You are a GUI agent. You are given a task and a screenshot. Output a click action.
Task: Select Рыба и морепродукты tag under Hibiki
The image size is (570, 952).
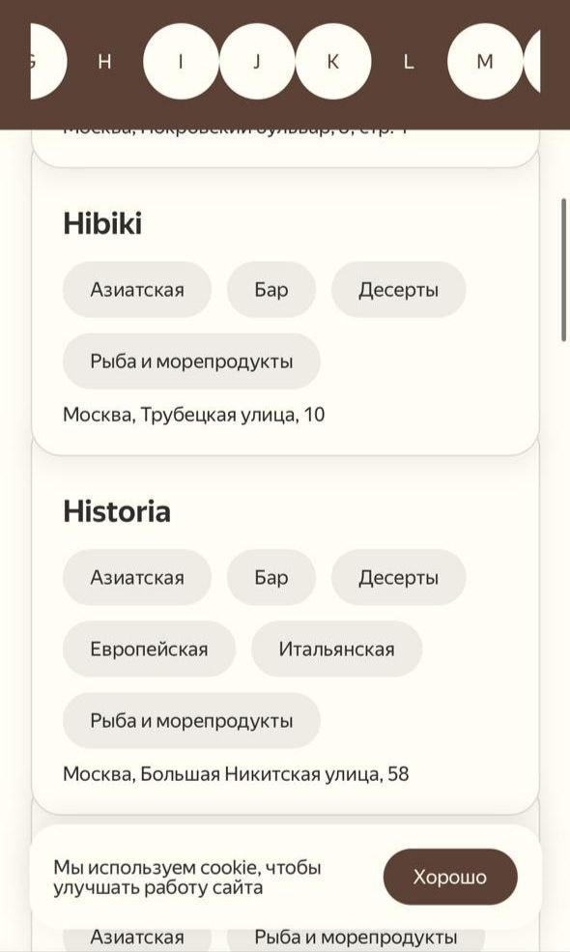[x=191, y=361]
